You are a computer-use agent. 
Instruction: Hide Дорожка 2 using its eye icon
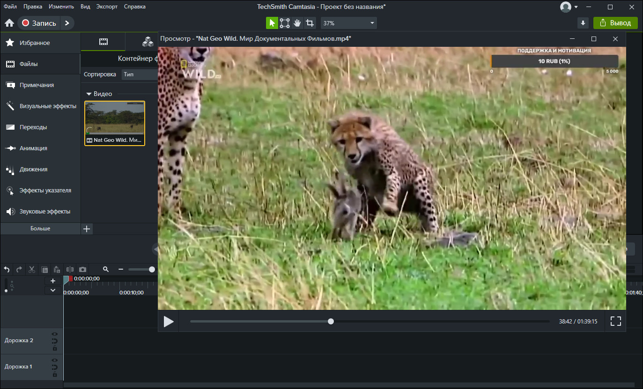coord(55,334)
